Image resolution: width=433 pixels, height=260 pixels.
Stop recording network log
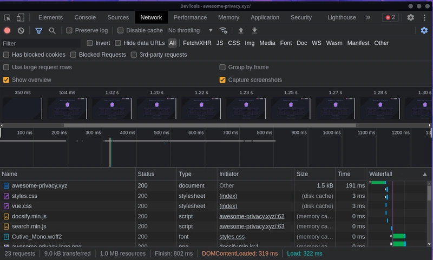[x=7, y=30]
